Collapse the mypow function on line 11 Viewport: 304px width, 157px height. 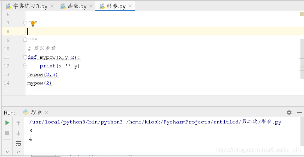click(25, 57)
